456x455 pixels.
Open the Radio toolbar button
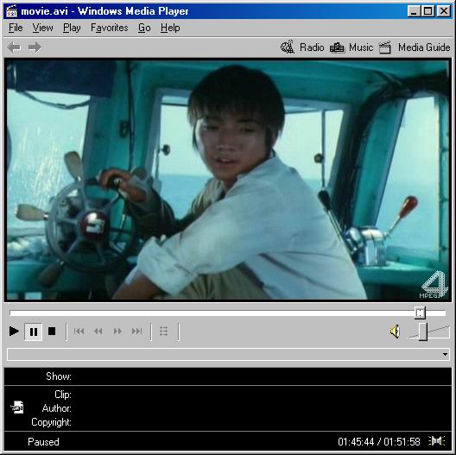[302, 47]
